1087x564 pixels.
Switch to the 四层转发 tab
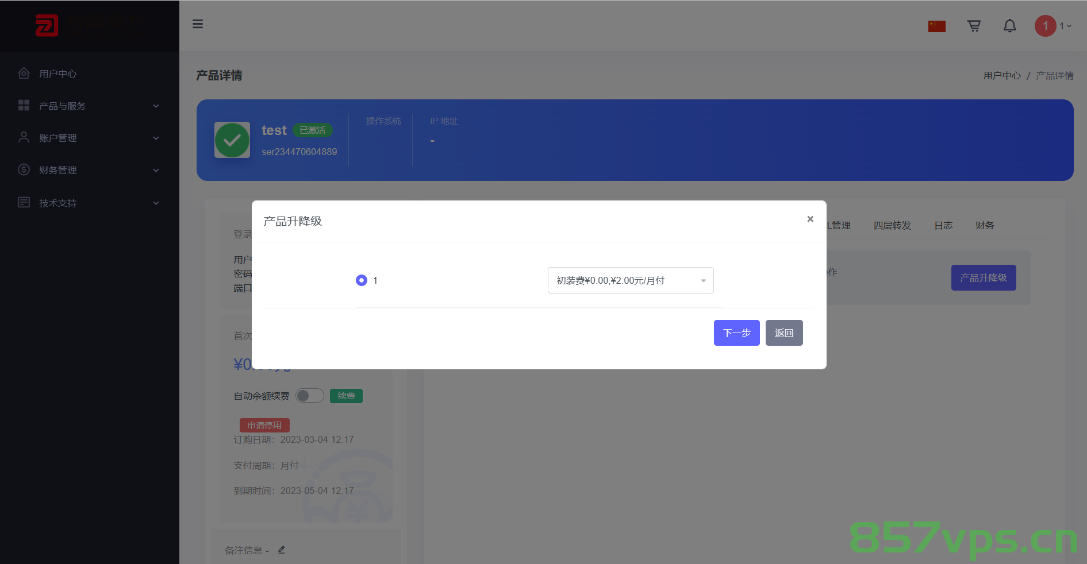(892, 226)
